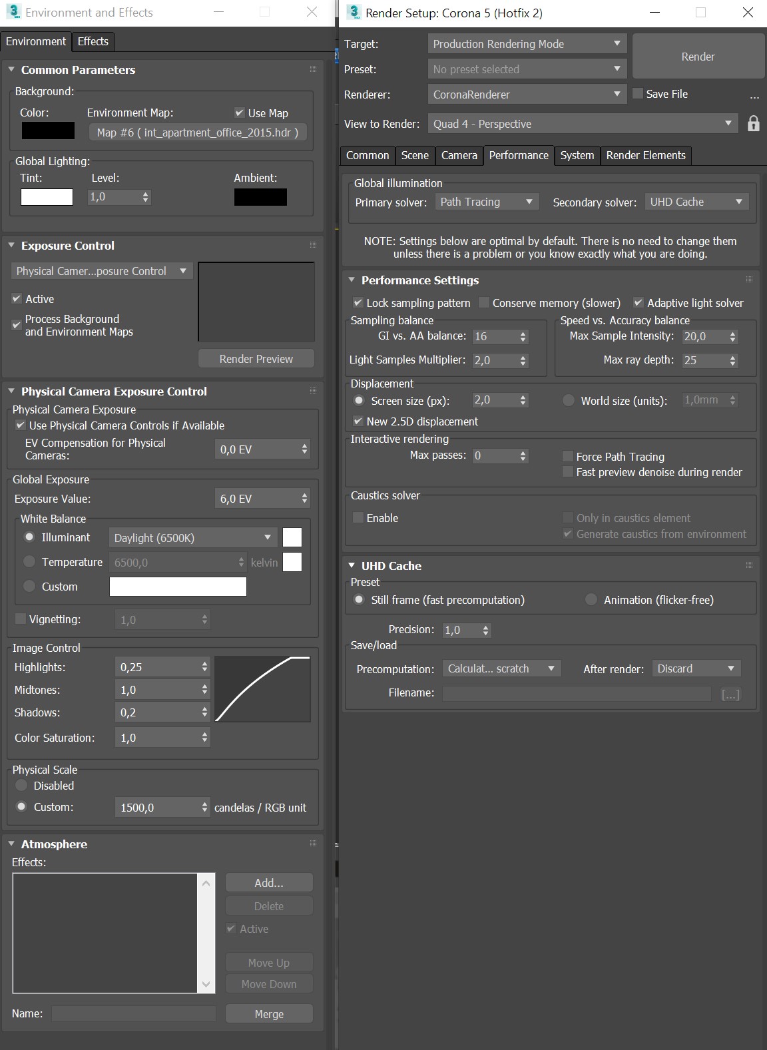767x1050 pixels.
Task: Open the System tab
Action: click(x=577, y=155)
